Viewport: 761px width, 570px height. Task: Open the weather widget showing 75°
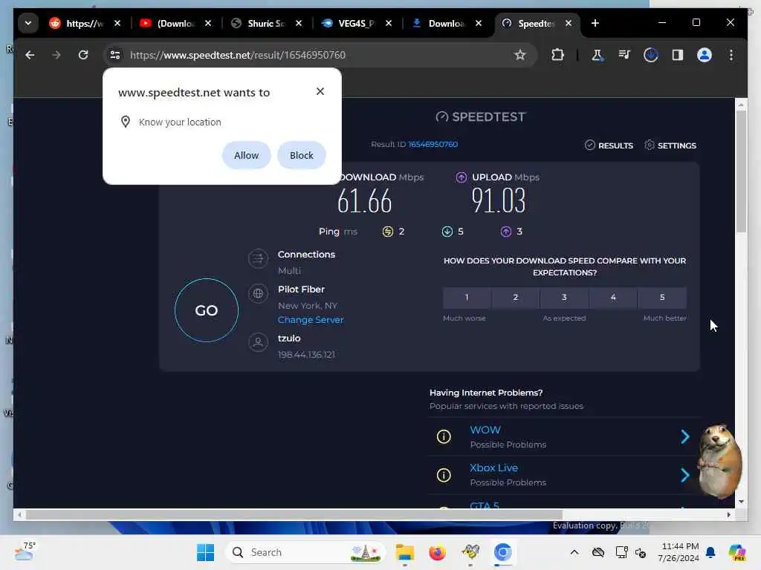tap(25, 551)
